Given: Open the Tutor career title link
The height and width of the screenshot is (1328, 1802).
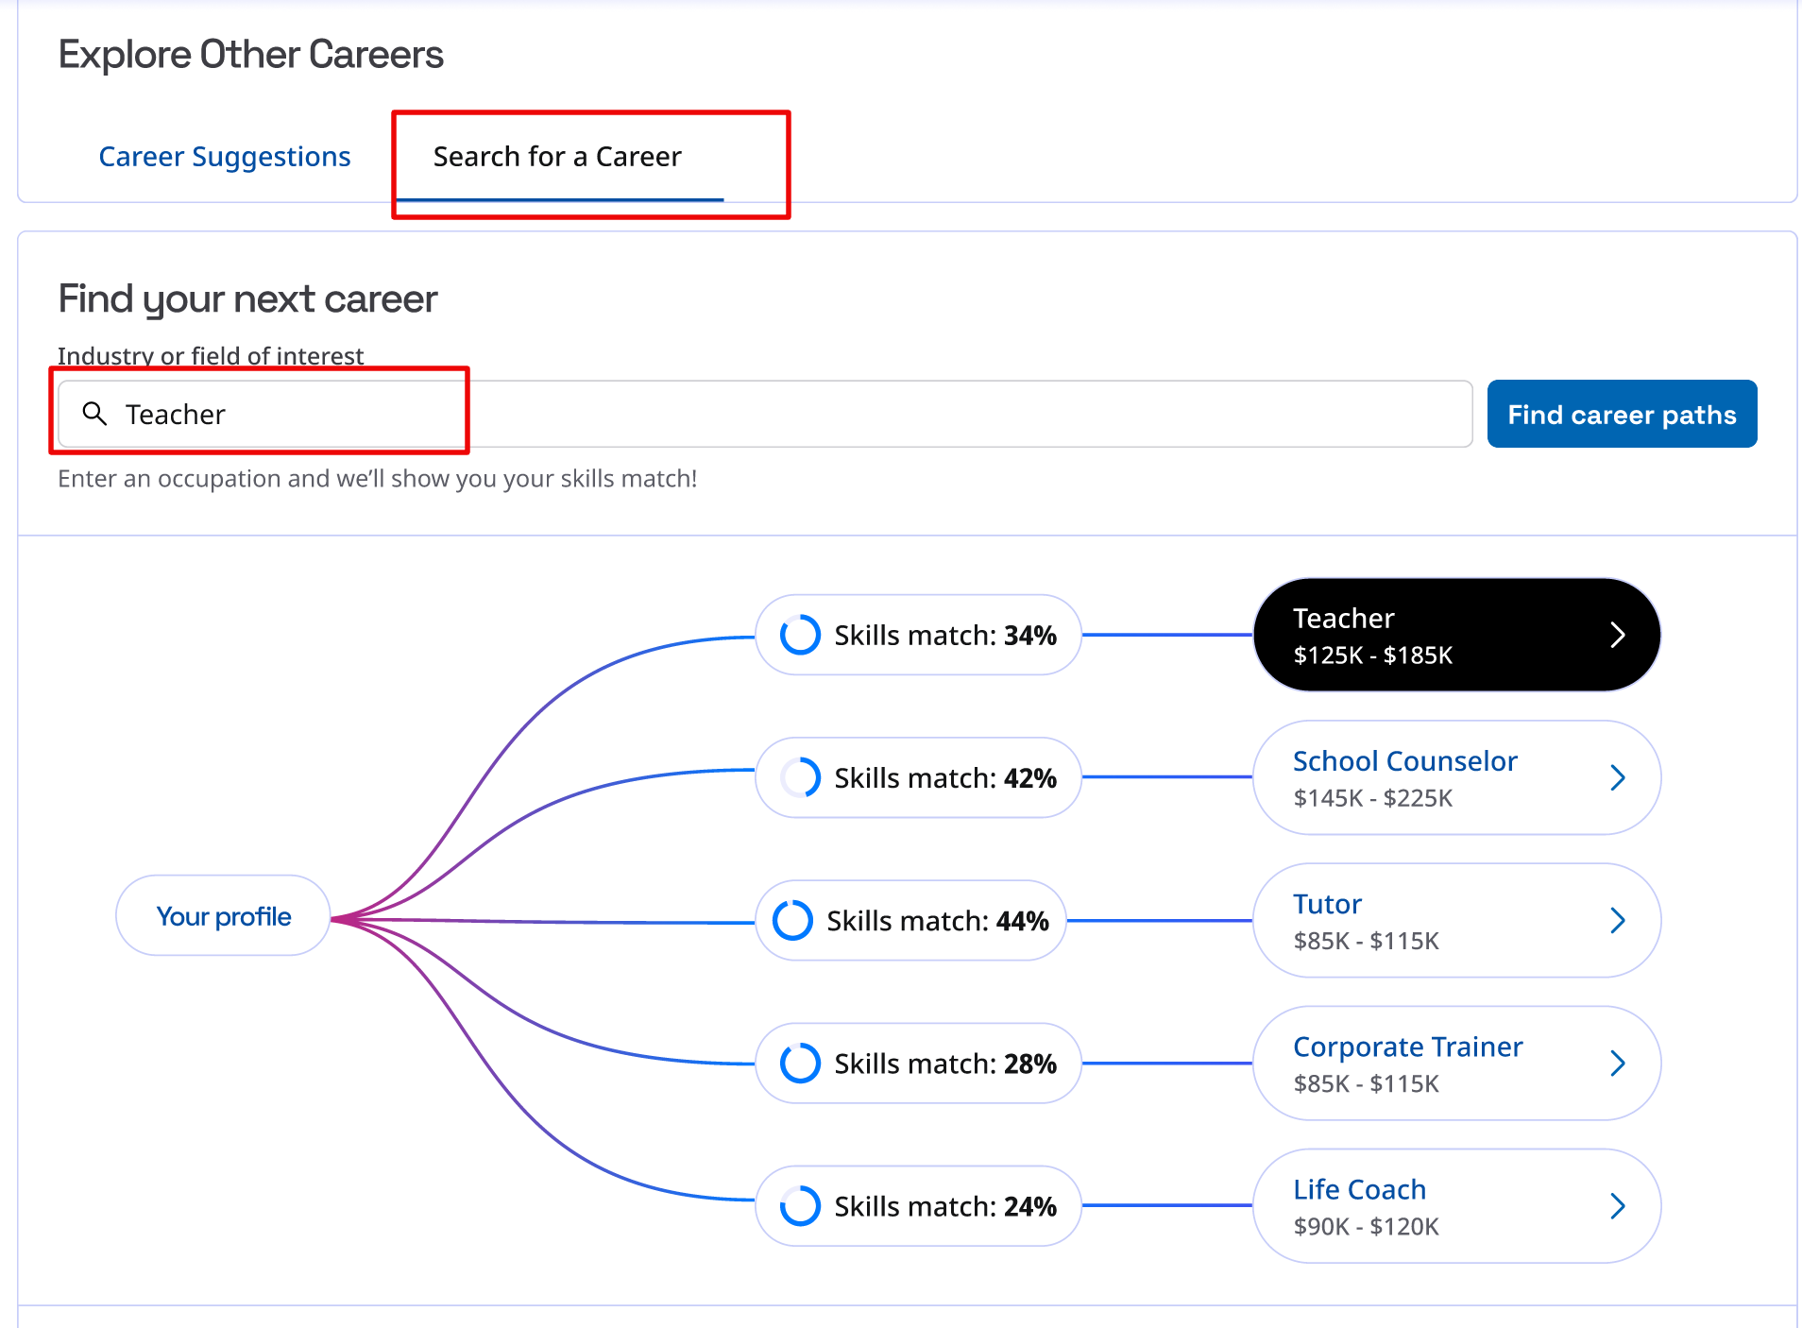Looking at the screenshot, I should coord(1327,904).
